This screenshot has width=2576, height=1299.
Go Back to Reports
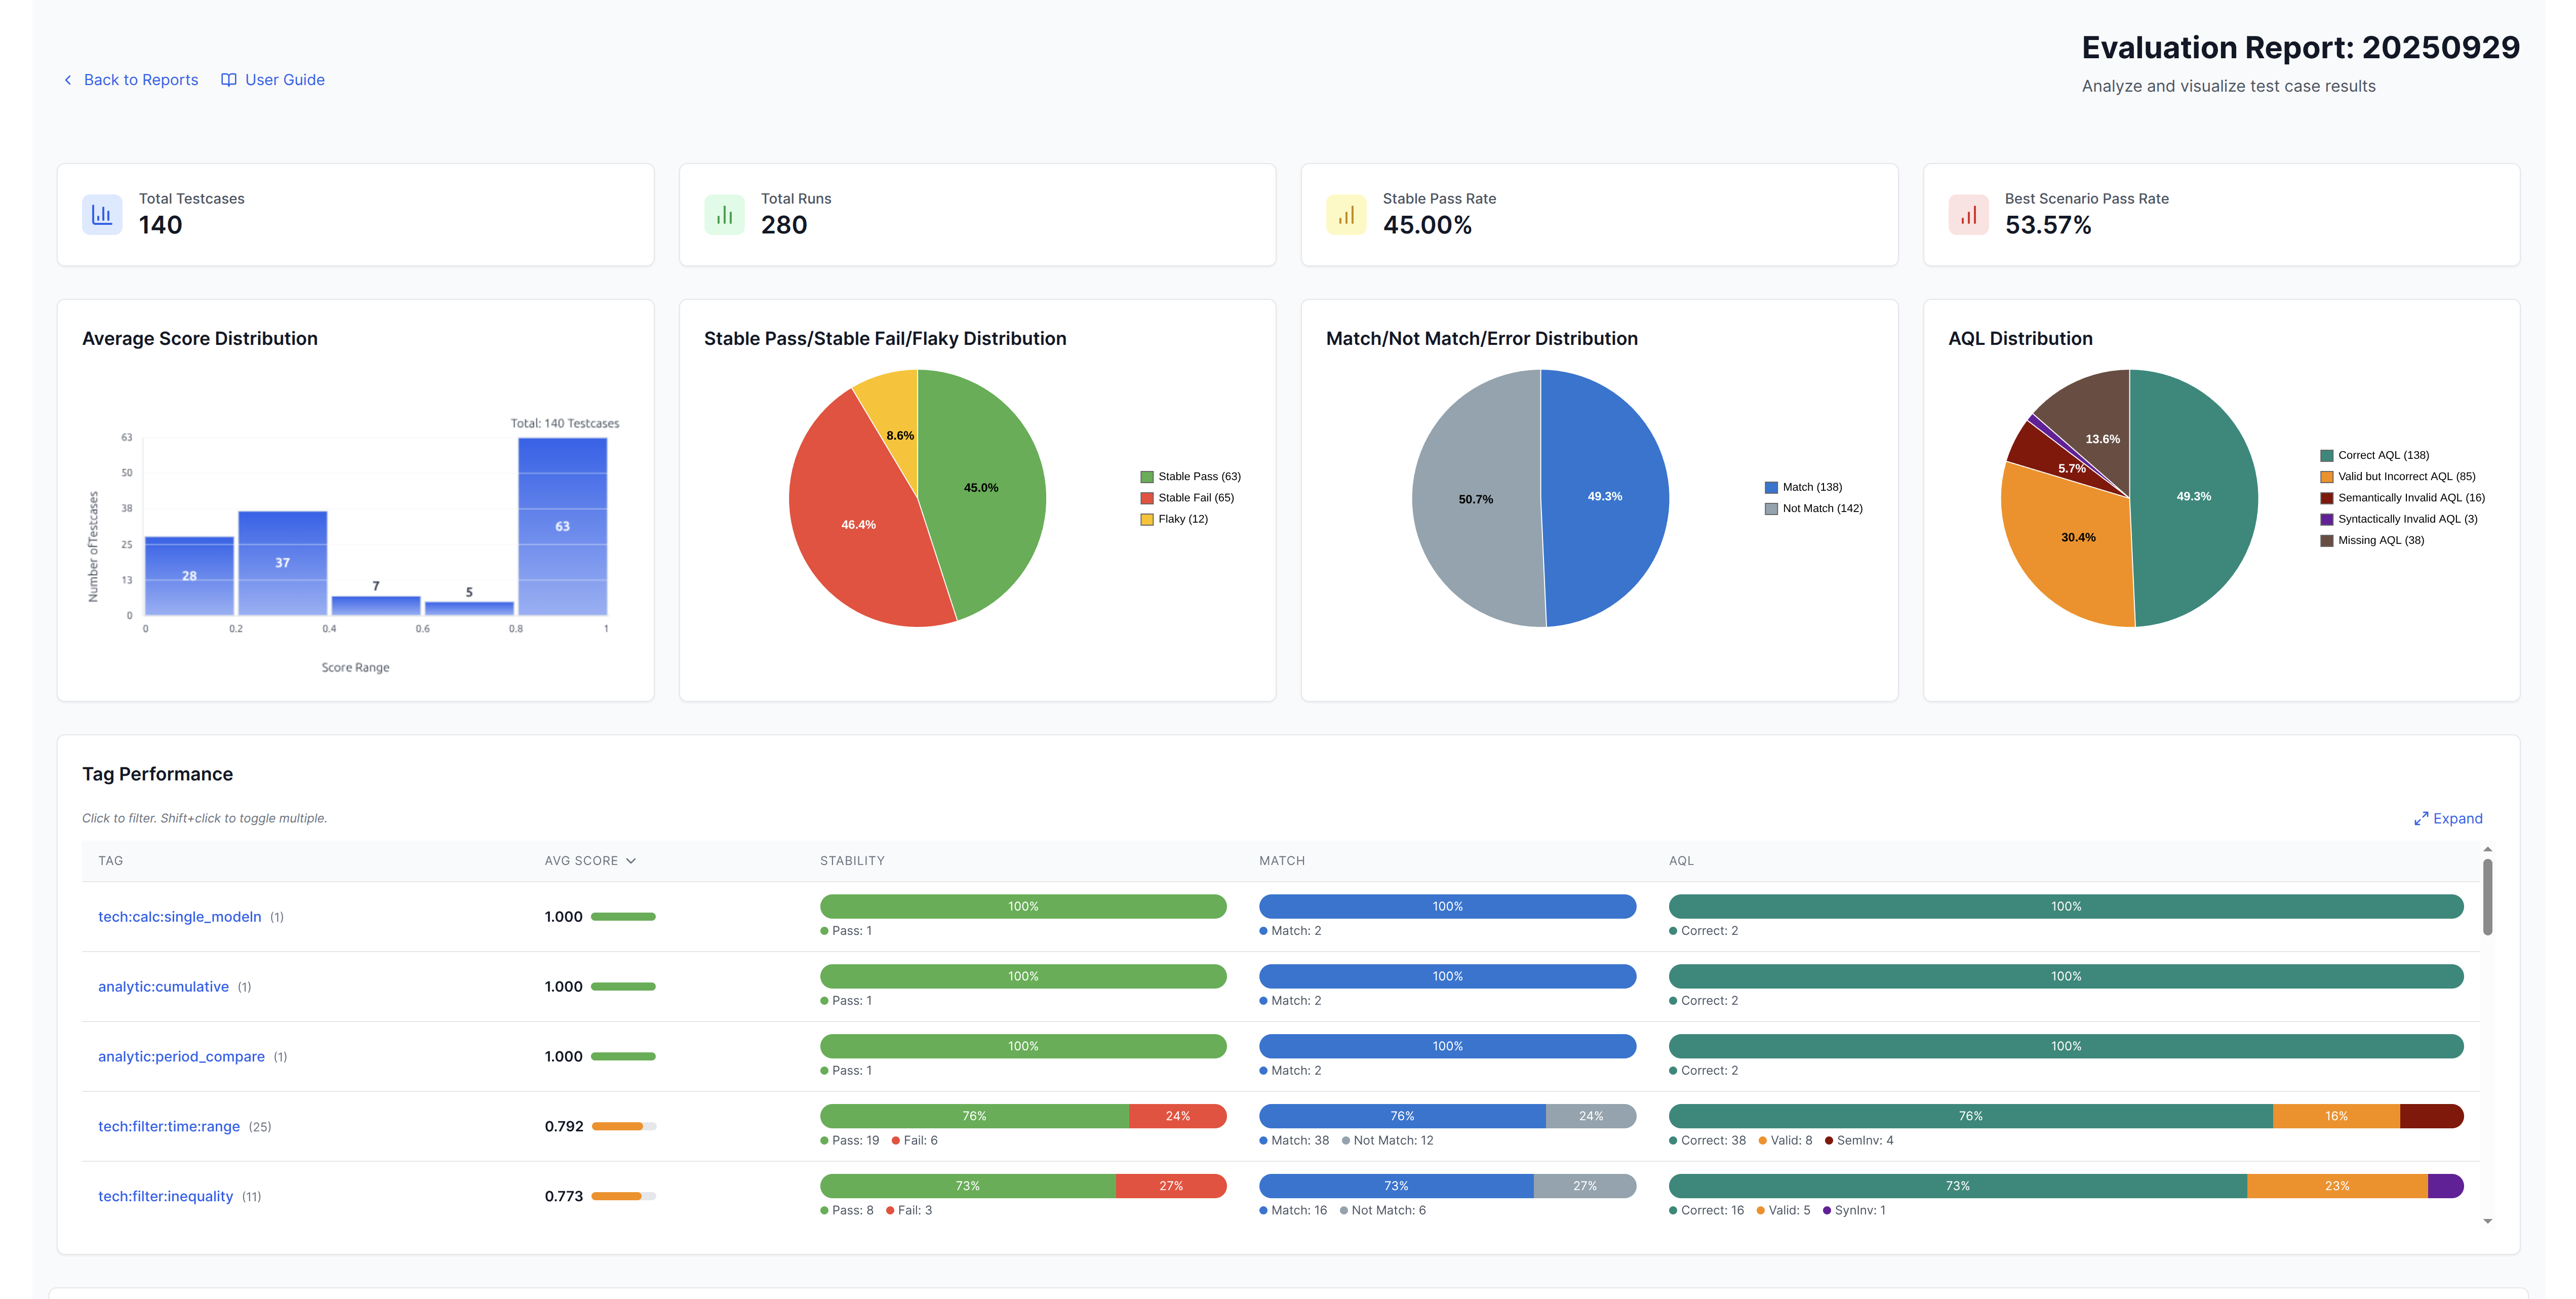point(141,80)
